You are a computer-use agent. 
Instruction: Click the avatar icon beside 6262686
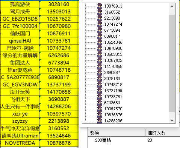click(100, 103)
